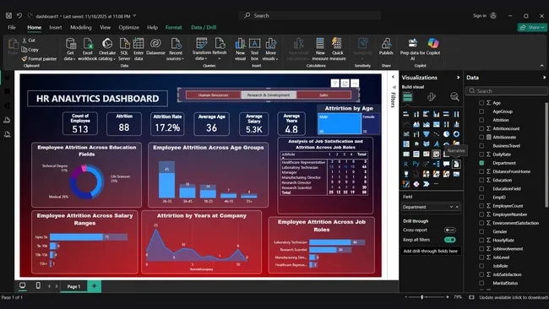The width and height of the screenshot is (549, 309).
Task: Open the Share button dropdown
Action: [532, 27]
